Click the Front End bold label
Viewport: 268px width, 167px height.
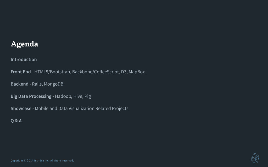tap(21, 72)
